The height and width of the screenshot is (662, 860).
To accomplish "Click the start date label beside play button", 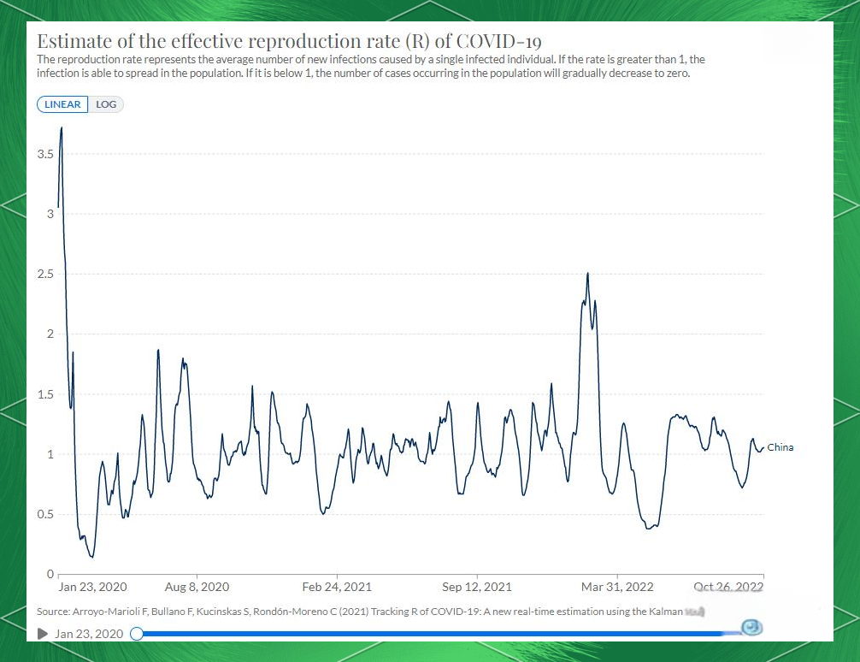I will pyautogui.click(x=89, y=634).
